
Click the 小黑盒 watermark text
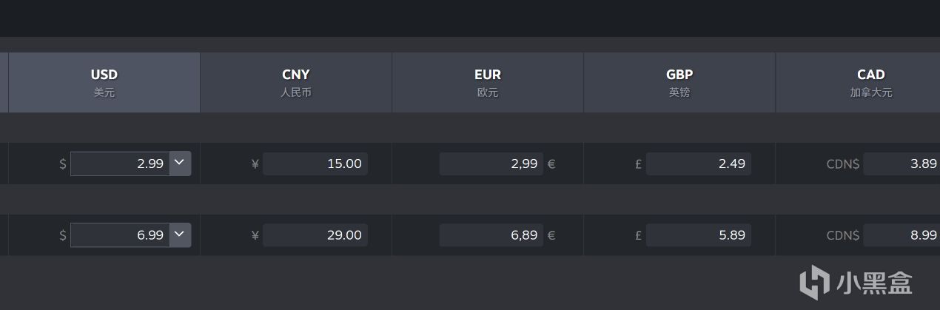click(x=875, y=283)
